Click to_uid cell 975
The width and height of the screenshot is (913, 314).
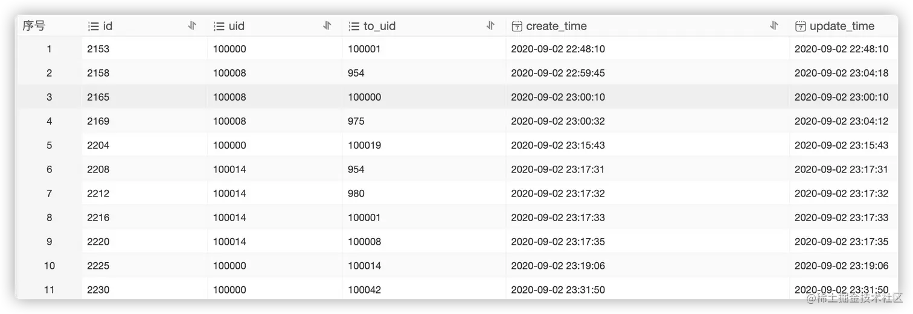point(356,121)
